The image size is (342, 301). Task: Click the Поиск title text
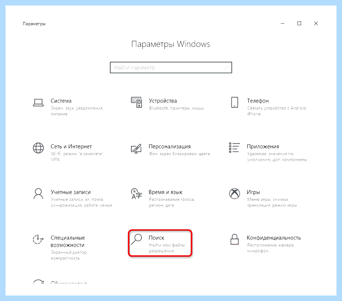coord(157,238)
